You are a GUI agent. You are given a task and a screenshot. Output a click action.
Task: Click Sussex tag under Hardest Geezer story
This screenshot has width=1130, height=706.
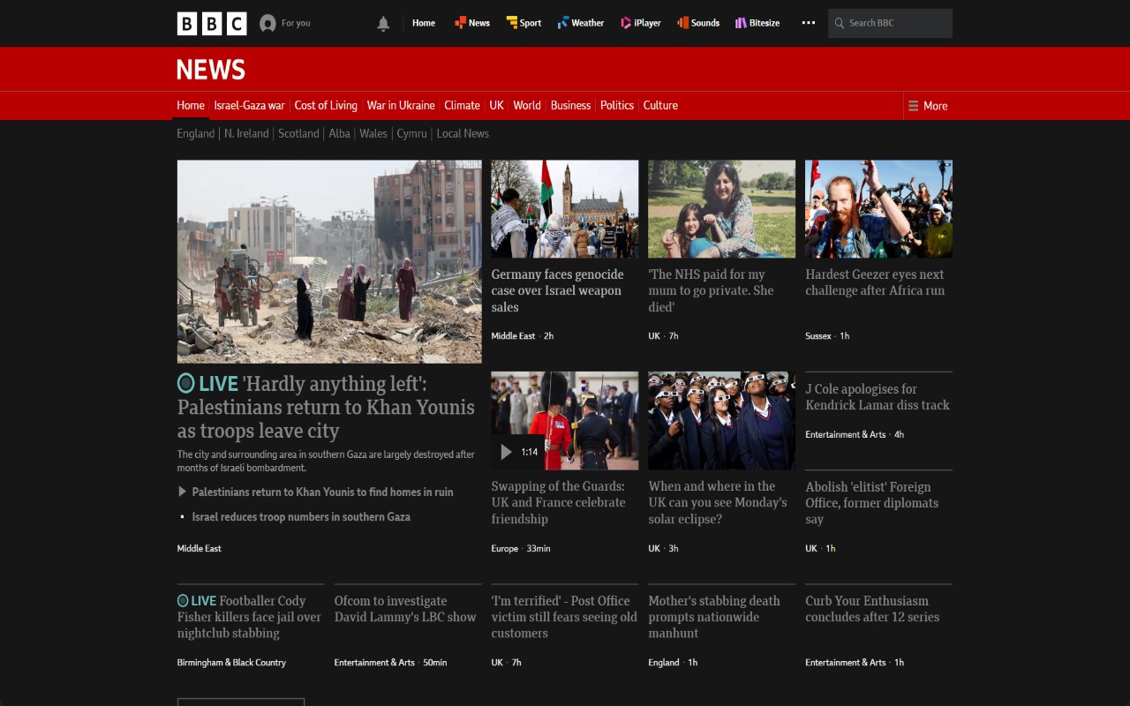click(818, 336)
